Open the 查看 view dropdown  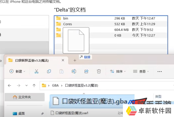tap(141, 72)
